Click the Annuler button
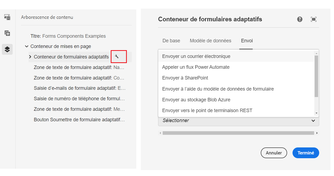 click(274, 153)
